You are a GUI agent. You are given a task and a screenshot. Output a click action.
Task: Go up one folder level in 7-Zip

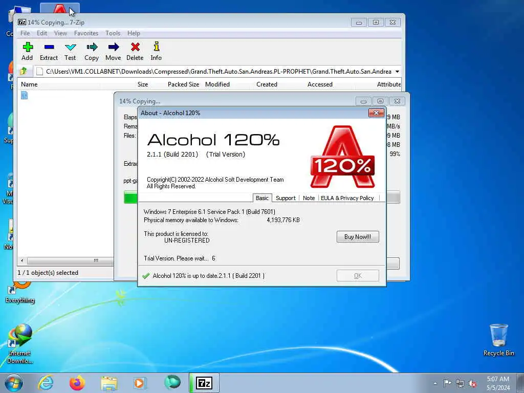pyautogui.click(x=24, y=71)
